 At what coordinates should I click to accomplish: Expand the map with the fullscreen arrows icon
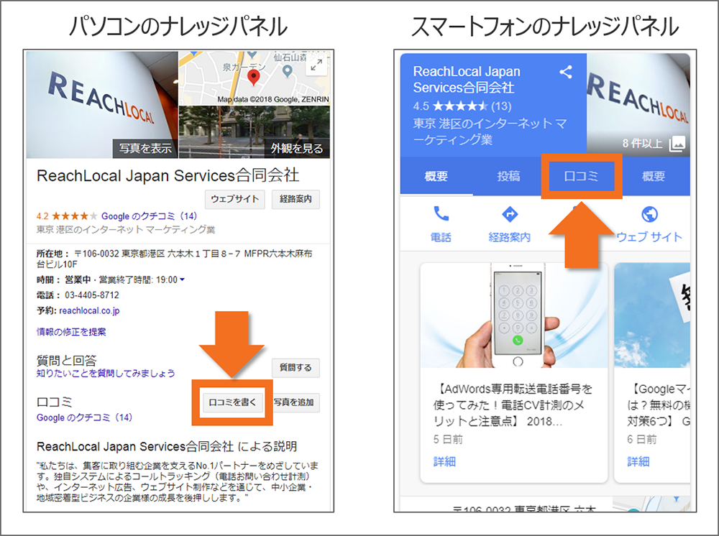click(x=316, y=65)
